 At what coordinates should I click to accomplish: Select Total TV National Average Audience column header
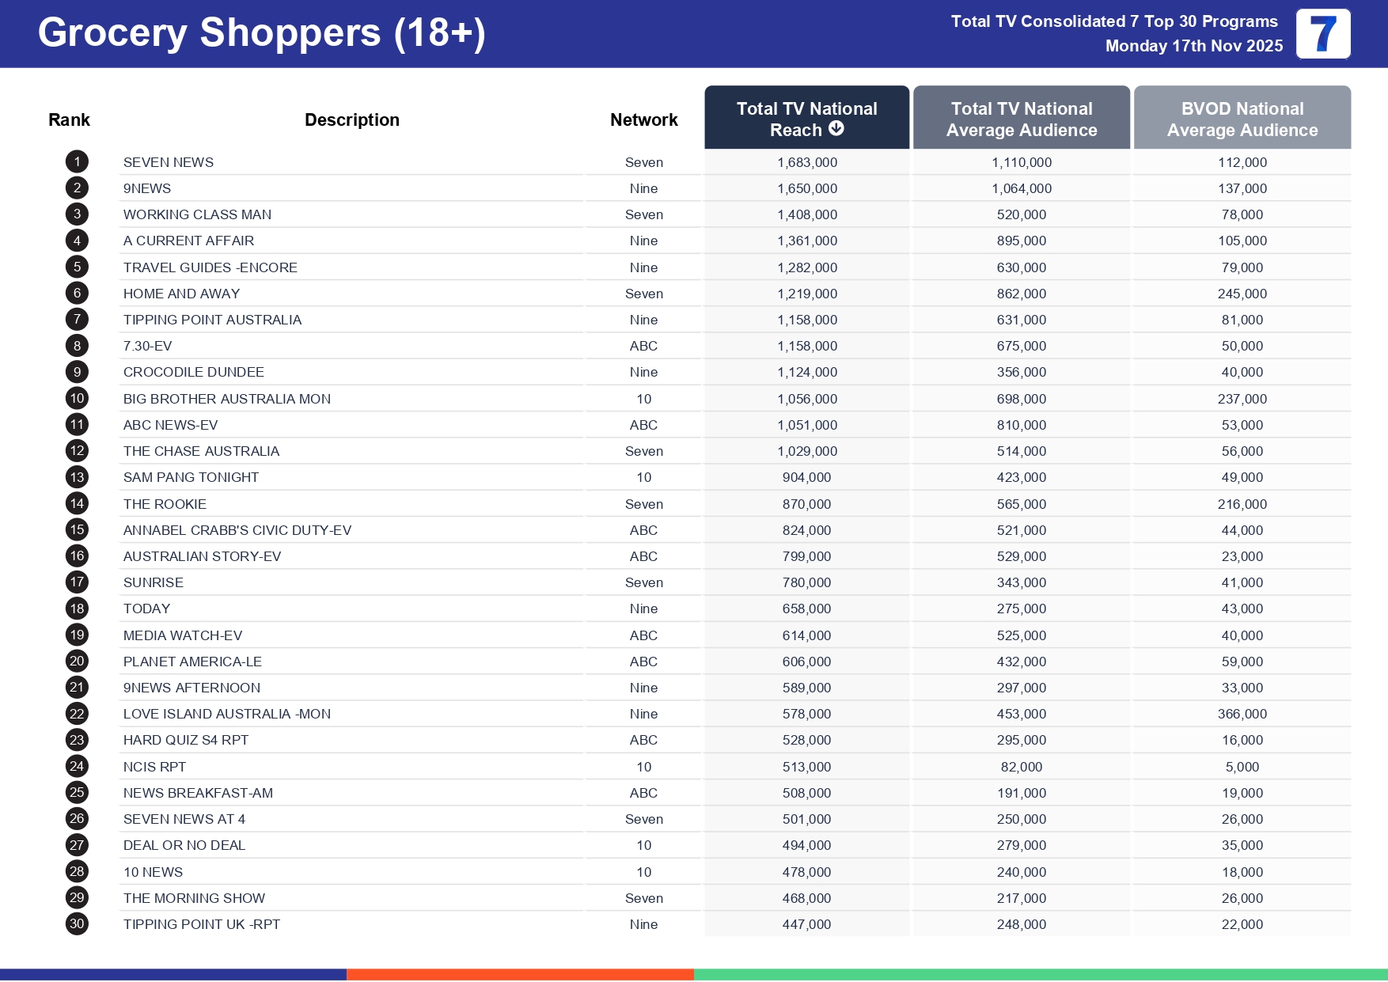click(x=1021, y=119)
